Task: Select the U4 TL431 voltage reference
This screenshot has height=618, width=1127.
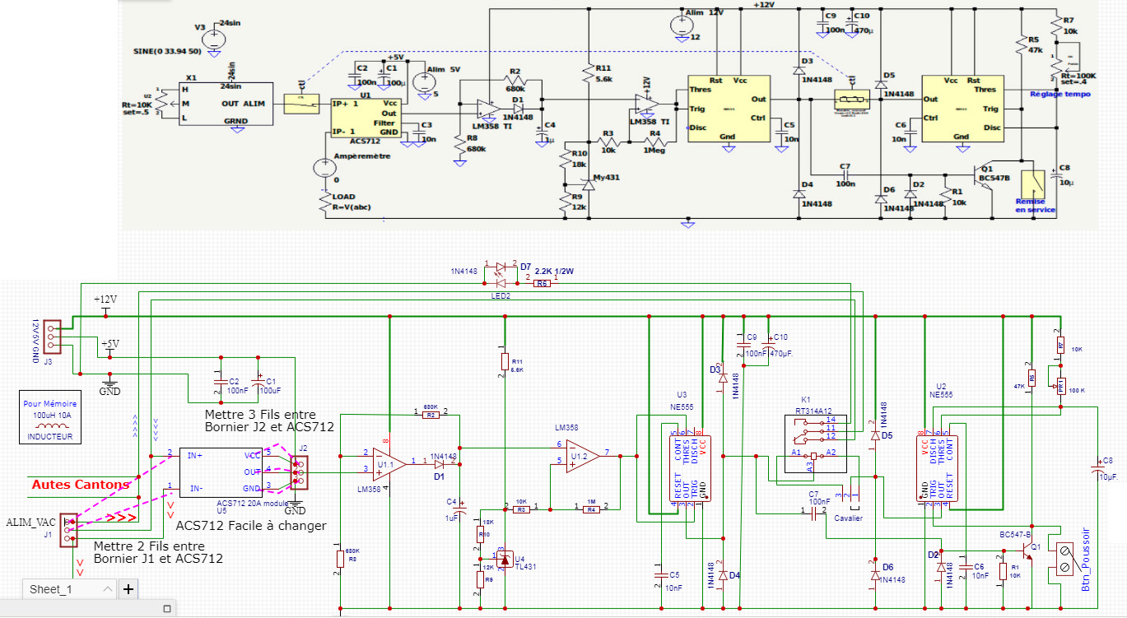Action: (505, 560)
